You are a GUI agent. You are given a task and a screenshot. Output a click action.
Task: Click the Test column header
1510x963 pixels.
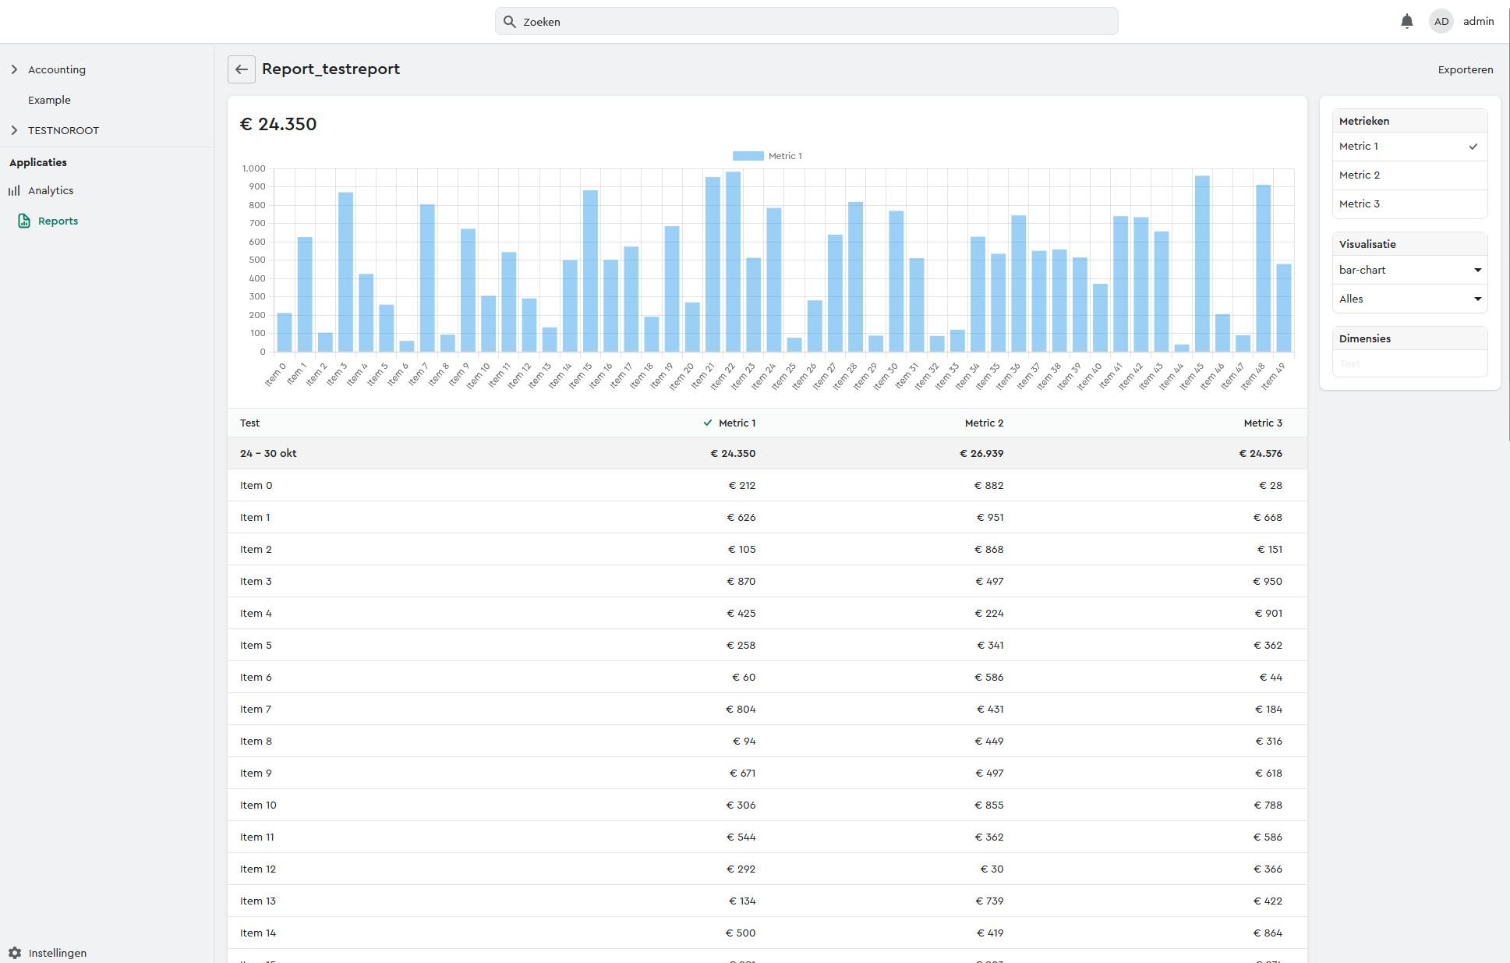pyautogui.click(x=249, y=423)
